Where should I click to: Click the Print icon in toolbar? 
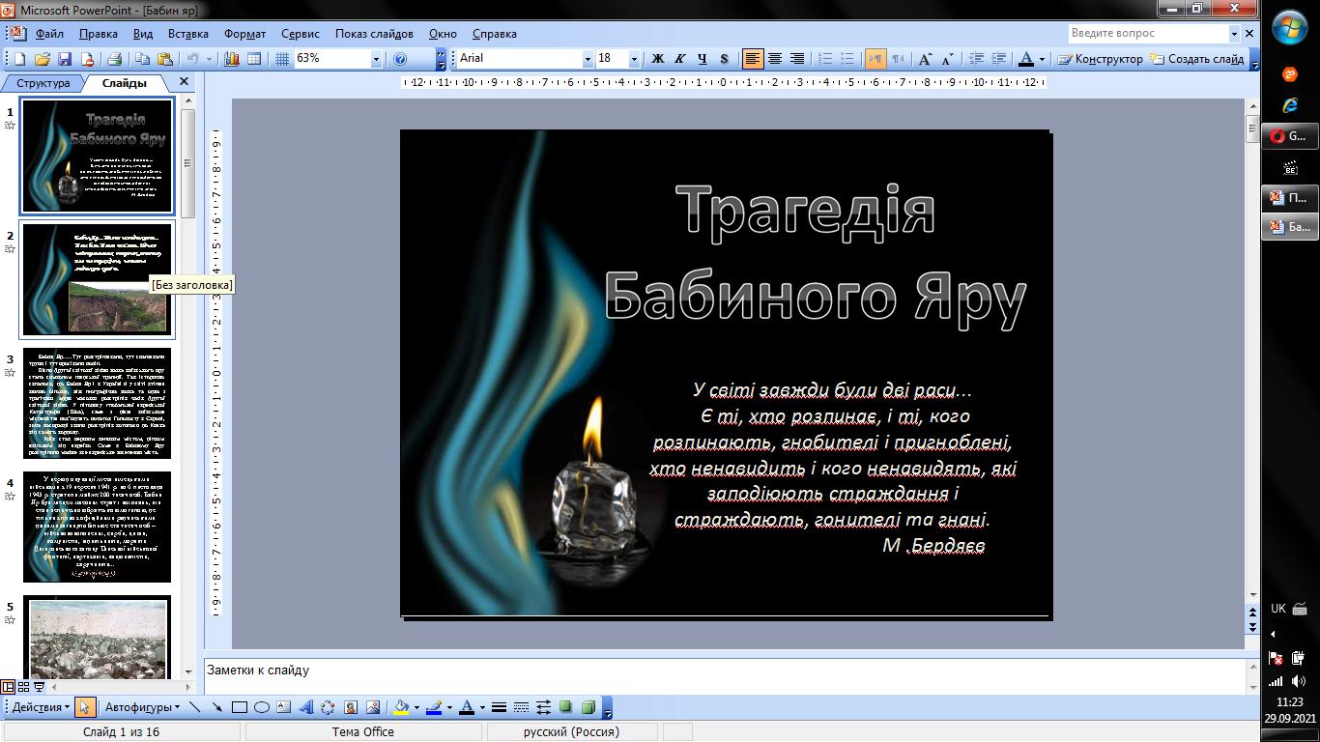(114, 59)
